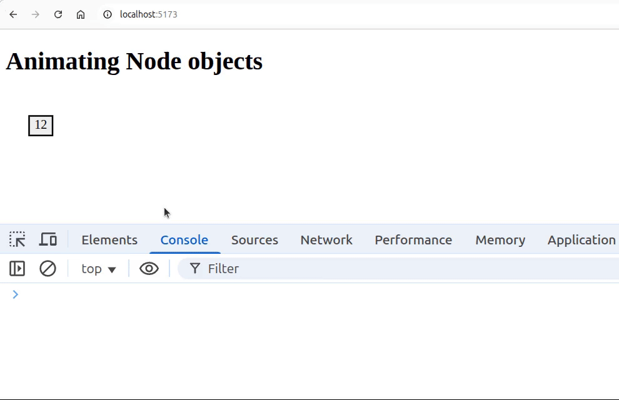619x400 pixels.
Task: Open the JavaScript context dropdown labeled top
Action: (x=98, y=268)
